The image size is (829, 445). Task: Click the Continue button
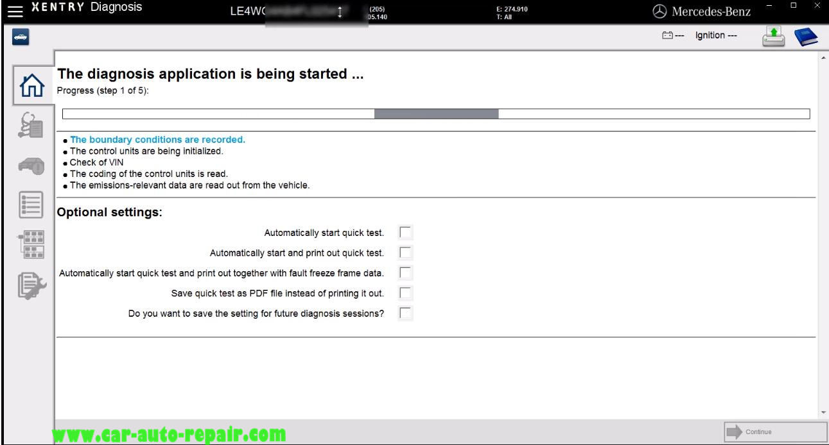click(775, 432)
